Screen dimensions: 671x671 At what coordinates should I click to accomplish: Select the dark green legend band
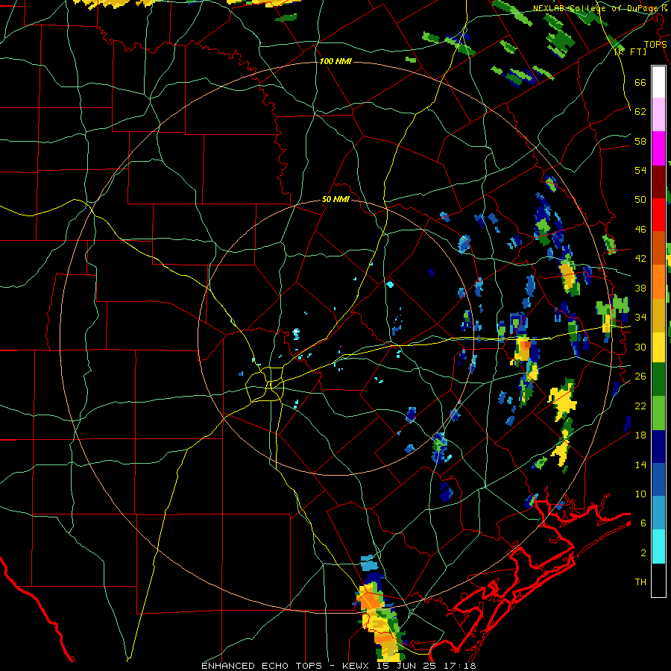[x=658, y=379]
